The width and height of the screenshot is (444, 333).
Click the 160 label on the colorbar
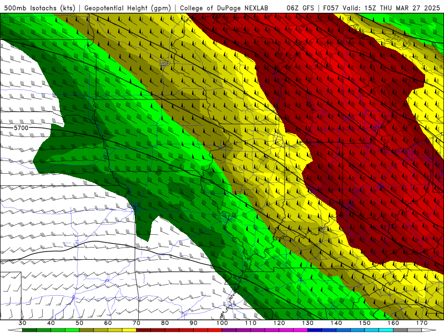[x=393, y=323]
